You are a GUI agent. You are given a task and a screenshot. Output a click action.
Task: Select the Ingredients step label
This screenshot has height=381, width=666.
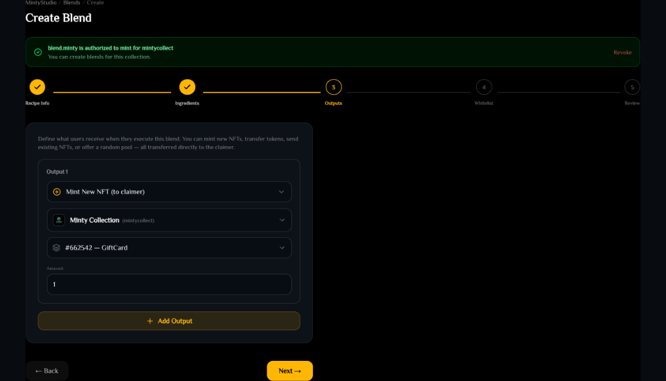(187, 103)
